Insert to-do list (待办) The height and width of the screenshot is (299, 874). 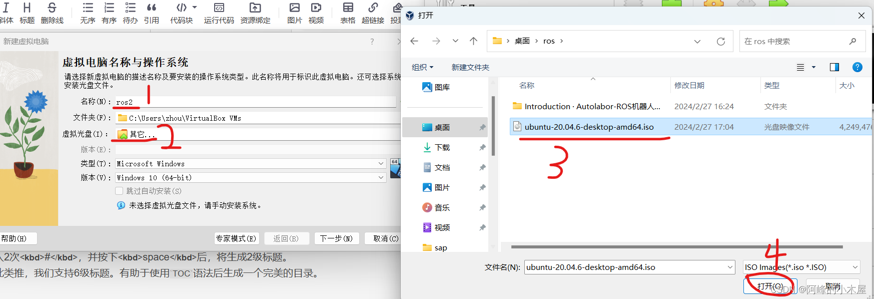[x=130, y=13]
